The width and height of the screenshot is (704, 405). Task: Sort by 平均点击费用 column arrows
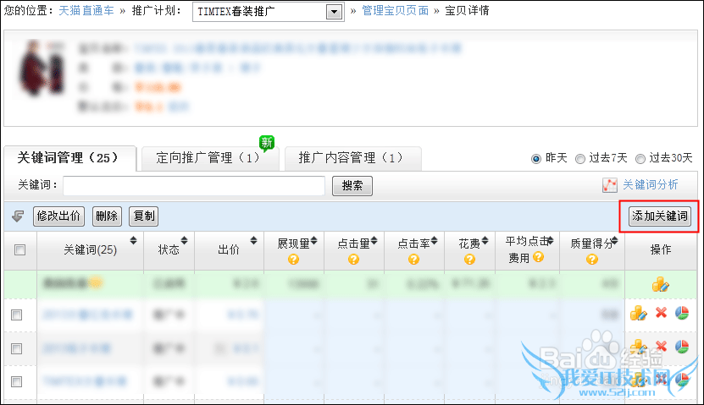click(551, 241)
